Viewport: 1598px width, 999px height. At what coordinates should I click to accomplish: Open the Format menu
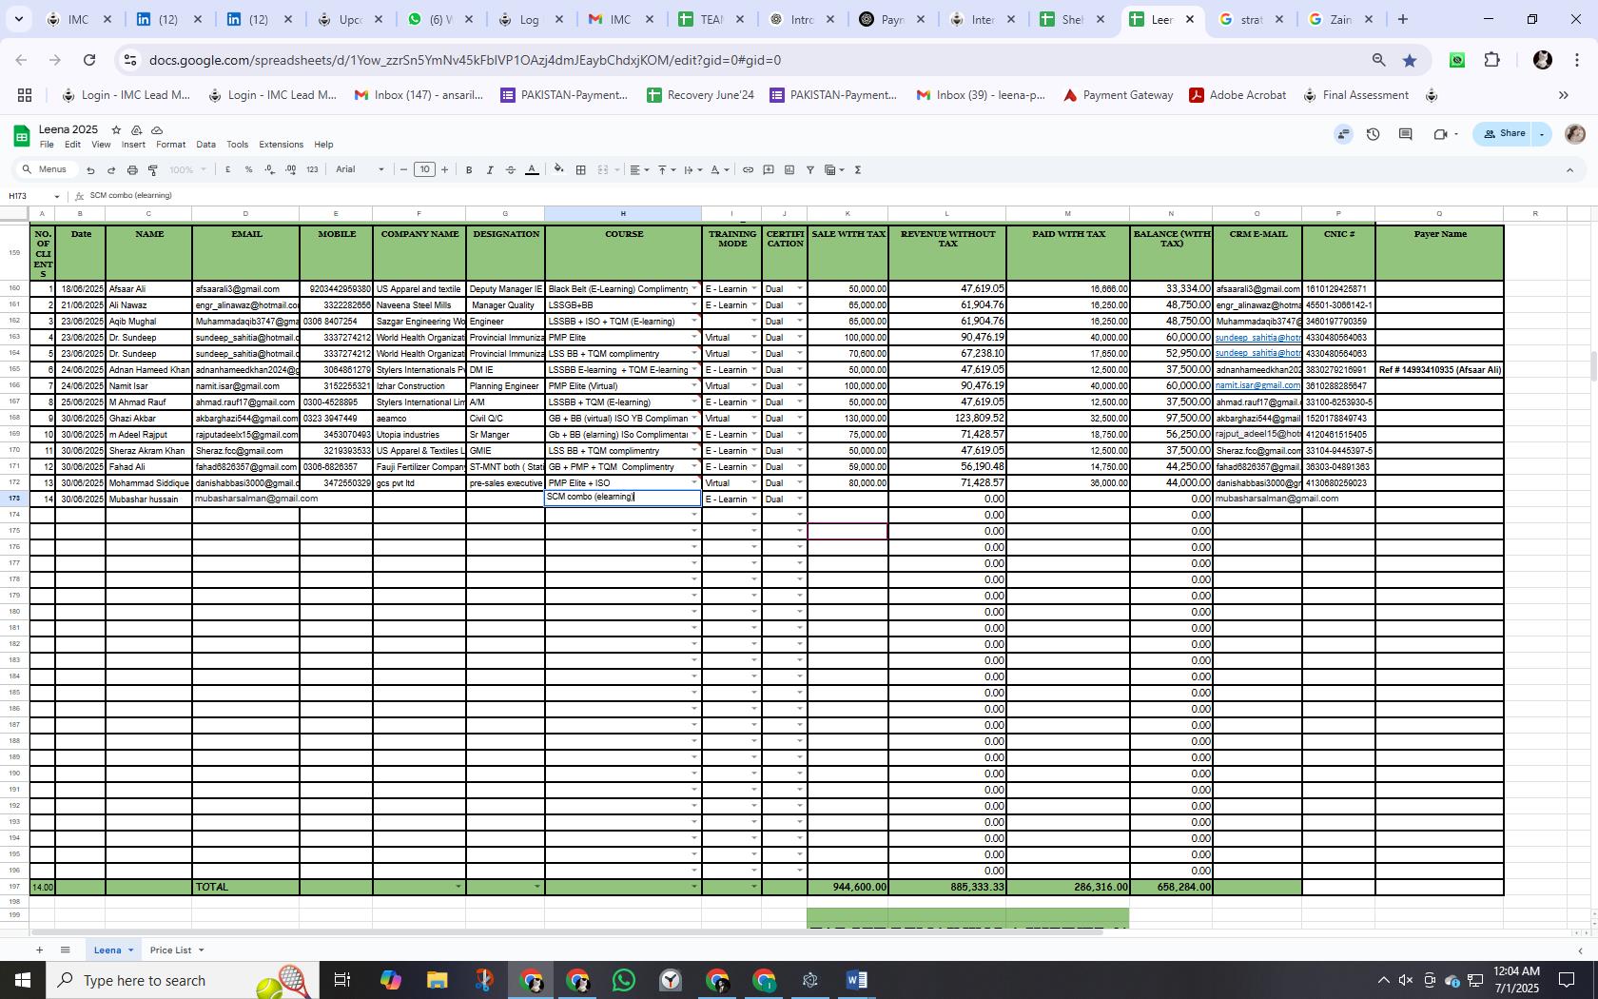(x=170, y=145)
